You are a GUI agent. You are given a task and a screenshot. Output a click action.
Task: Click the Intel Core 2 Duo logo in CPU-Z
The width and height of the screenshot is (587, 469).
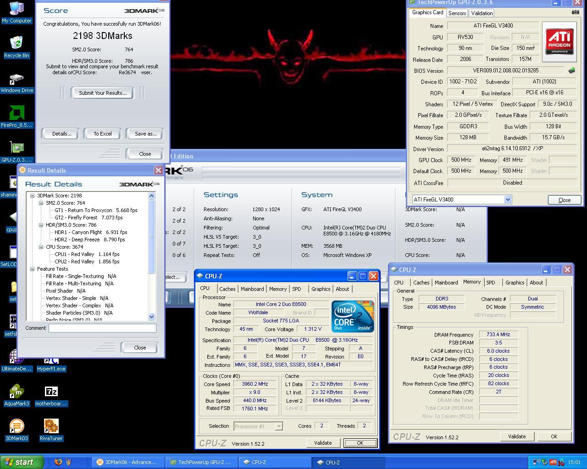(x=353, y=316)
